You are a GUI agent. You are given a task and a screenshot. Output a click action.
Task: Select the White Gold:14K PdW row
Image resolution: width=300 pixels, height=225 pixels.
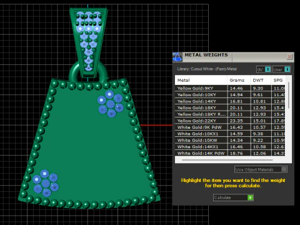tap(230, 153)
